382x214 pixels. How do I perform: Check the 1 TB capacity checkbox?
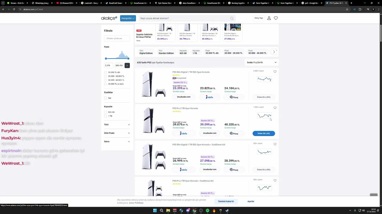click(x=105, y=116)
